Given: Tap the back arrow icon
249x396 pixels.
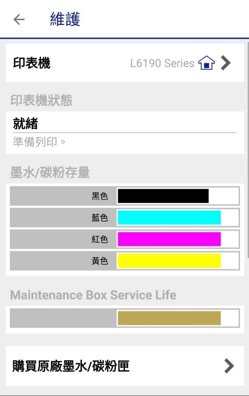Looking at the screenshot, I should coord(19,20).
